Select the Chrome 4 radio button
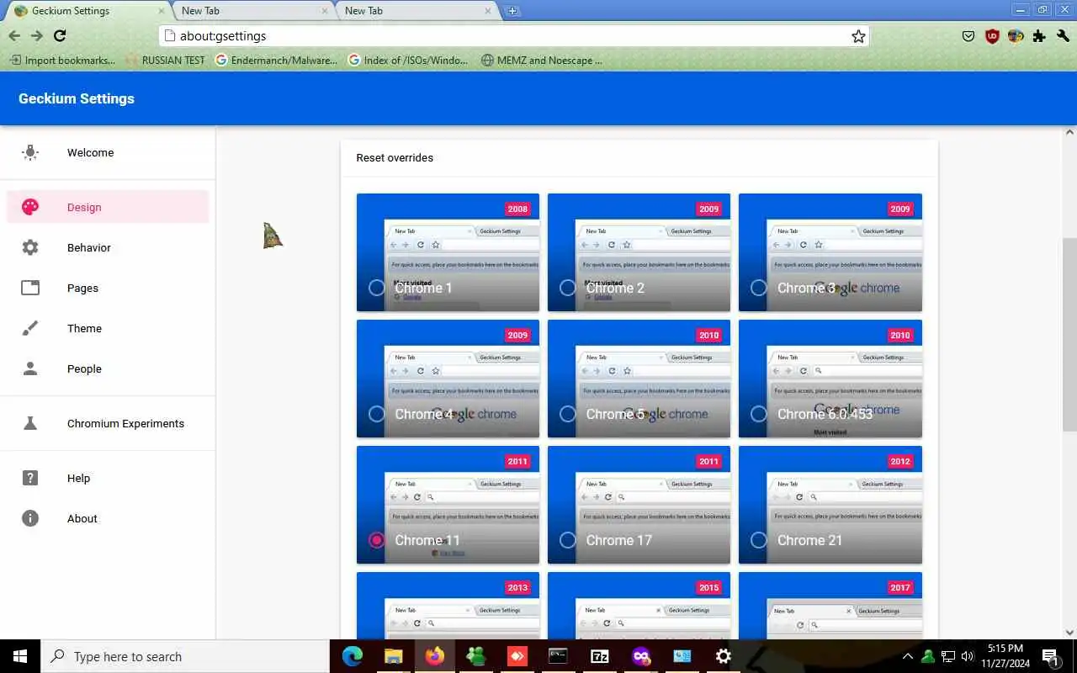The image size is (1077, 673). click(377, 414)
